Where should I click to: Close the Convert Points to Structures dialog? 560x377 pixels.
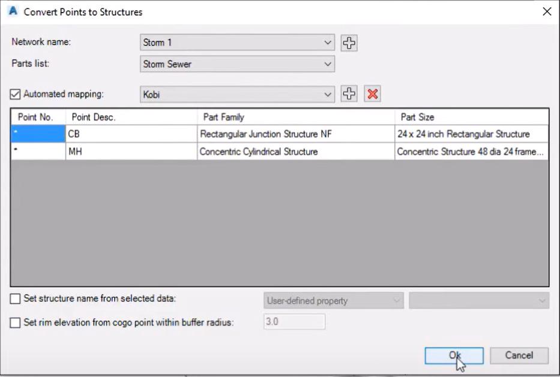click(547, 12)
